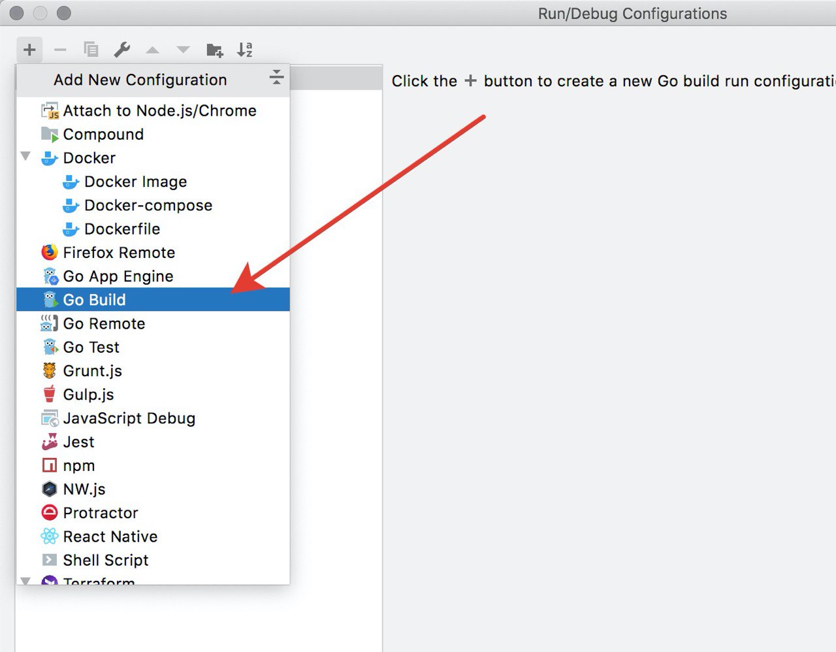
Task: Click the Go Test gopher icon
Action: (50, 347)
